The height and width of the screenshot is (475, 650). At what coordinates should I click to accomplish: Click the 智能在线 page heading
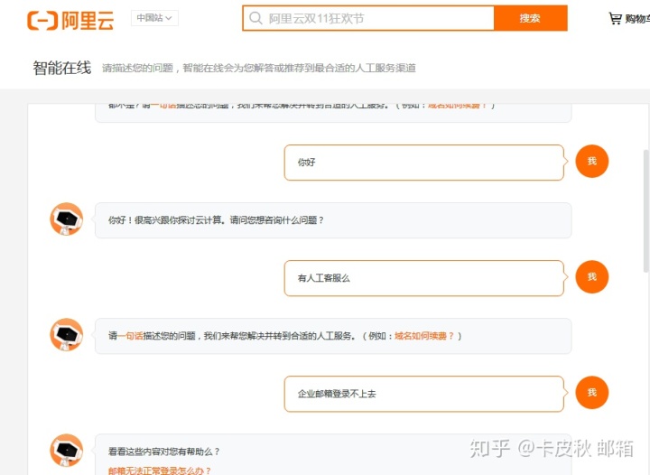point(62,68)
